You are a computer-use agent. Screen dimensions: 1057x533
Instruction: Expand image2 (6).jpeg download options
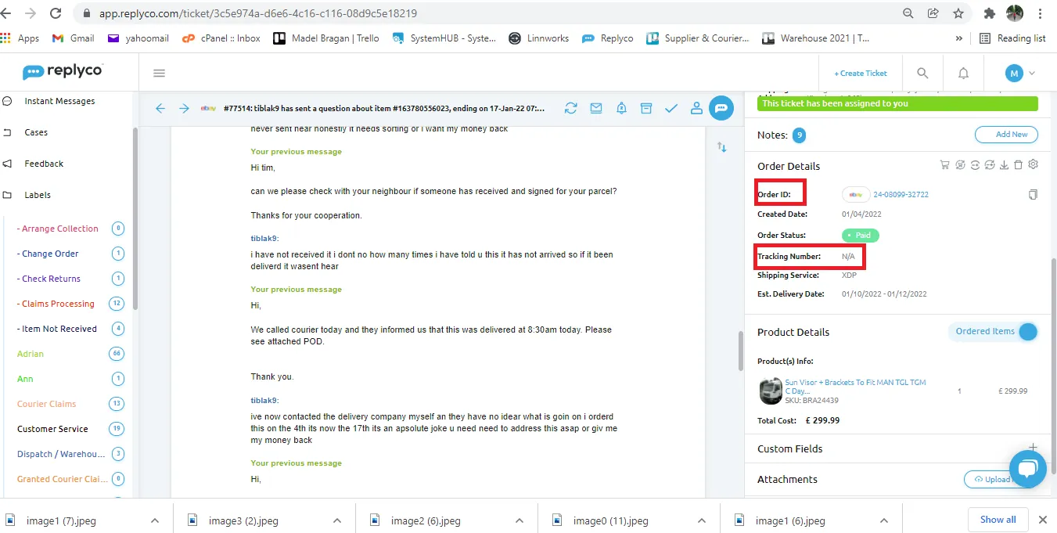coord(520,520)
